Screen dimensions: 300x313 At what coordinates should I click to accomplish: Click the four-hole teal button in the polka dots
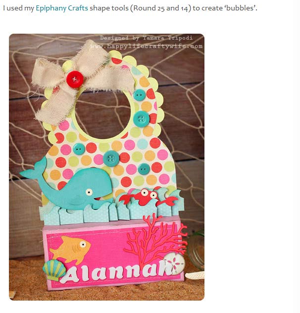[x=111, y=158]
